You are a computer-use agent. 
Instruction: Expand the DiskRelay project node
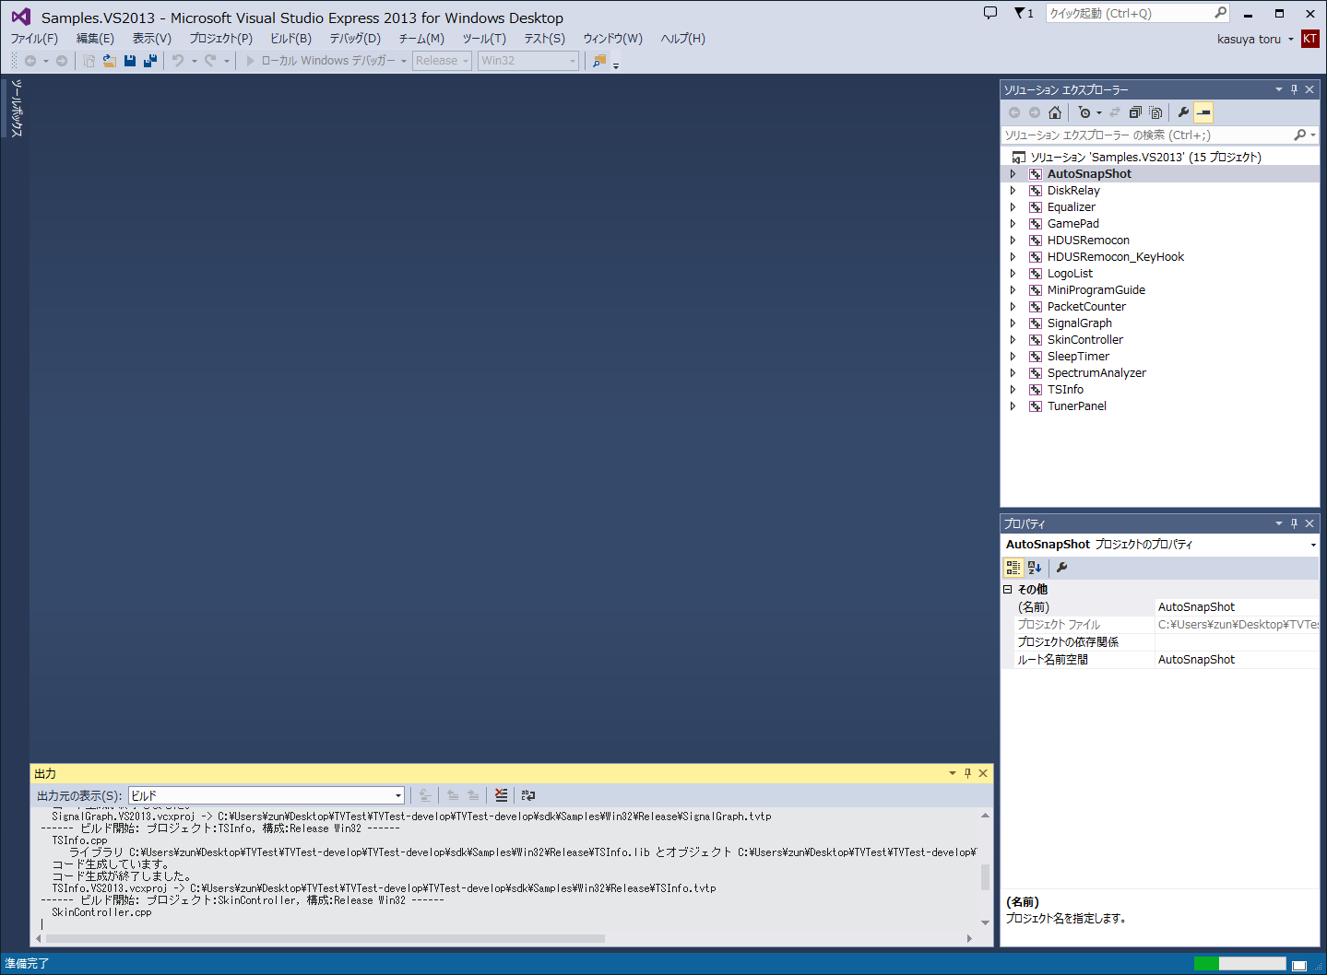point(1013,191)
